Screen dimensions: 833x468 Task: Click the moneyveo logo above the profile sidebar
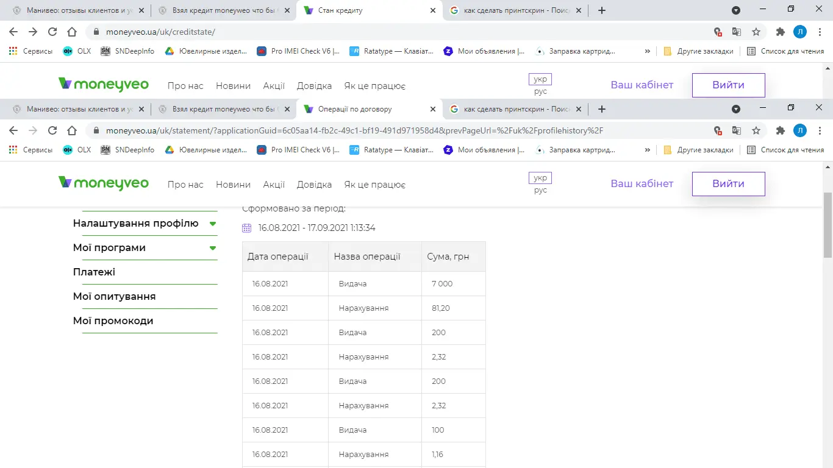(104, 183)
